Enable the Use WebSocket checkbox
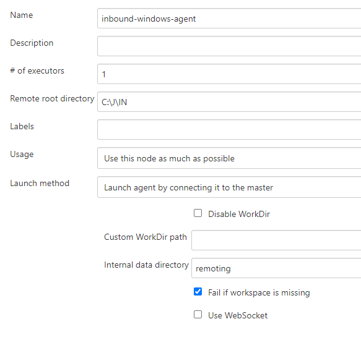 click(x=198, y=315)
